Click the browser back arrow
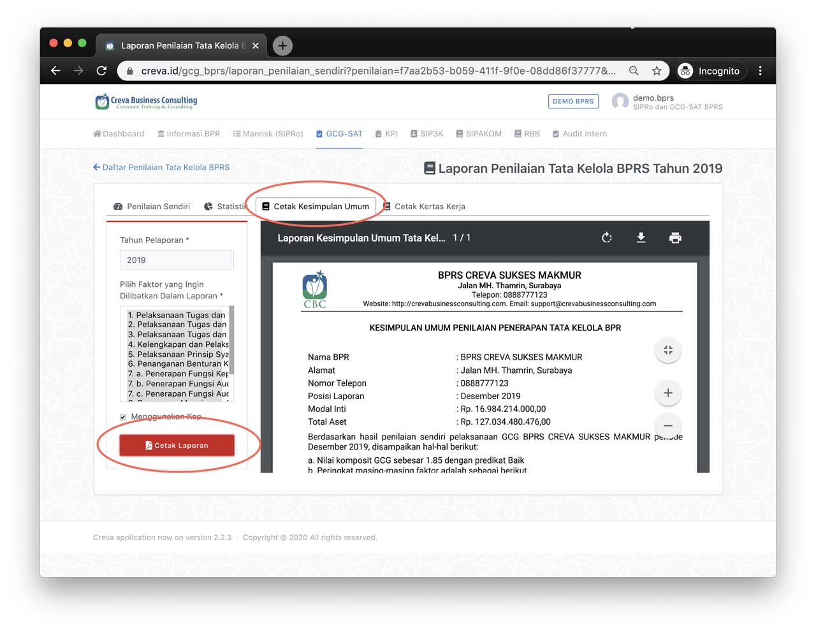Viewport: 816px width, 630px height. click(x=55, y=71)
